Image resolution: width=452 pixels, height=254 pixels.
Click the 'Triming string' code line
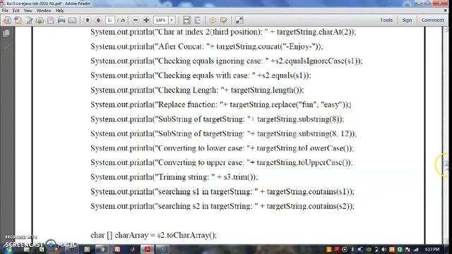point(174,177)
